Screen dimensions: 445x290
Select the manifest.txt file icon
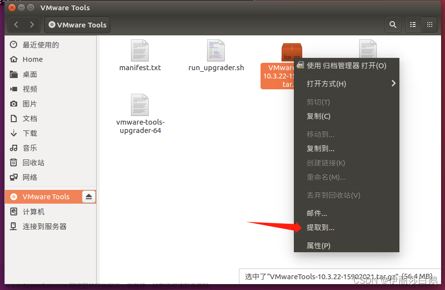140,51
